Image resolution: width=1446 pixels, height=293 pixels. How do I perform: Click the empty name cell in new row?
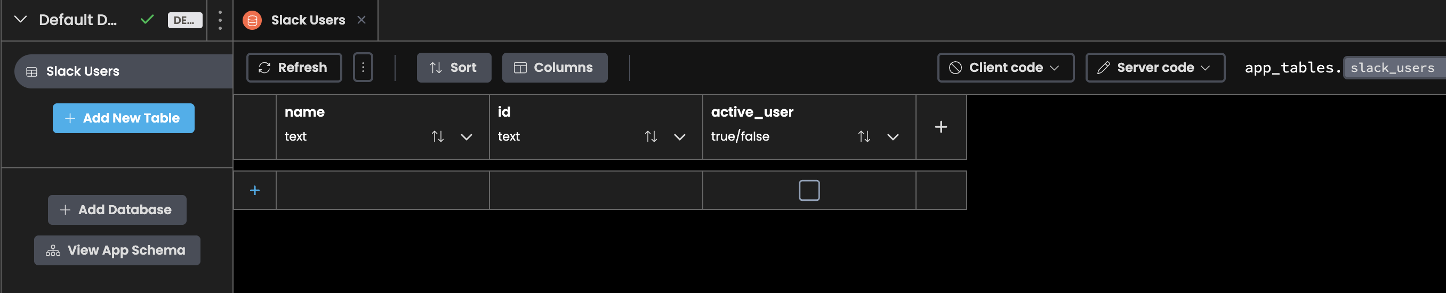click(x=382, y=191)
